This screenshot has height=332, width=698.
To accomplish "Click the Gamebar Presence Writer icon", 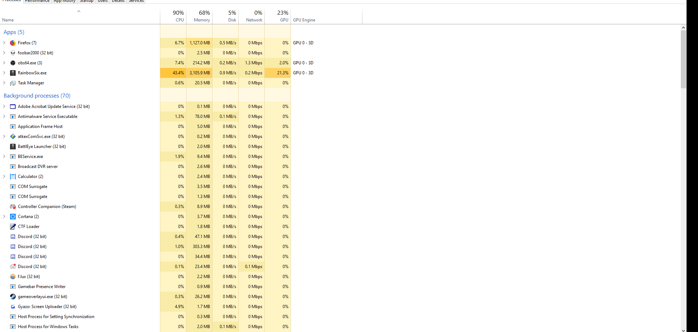I will pos(13,287).
